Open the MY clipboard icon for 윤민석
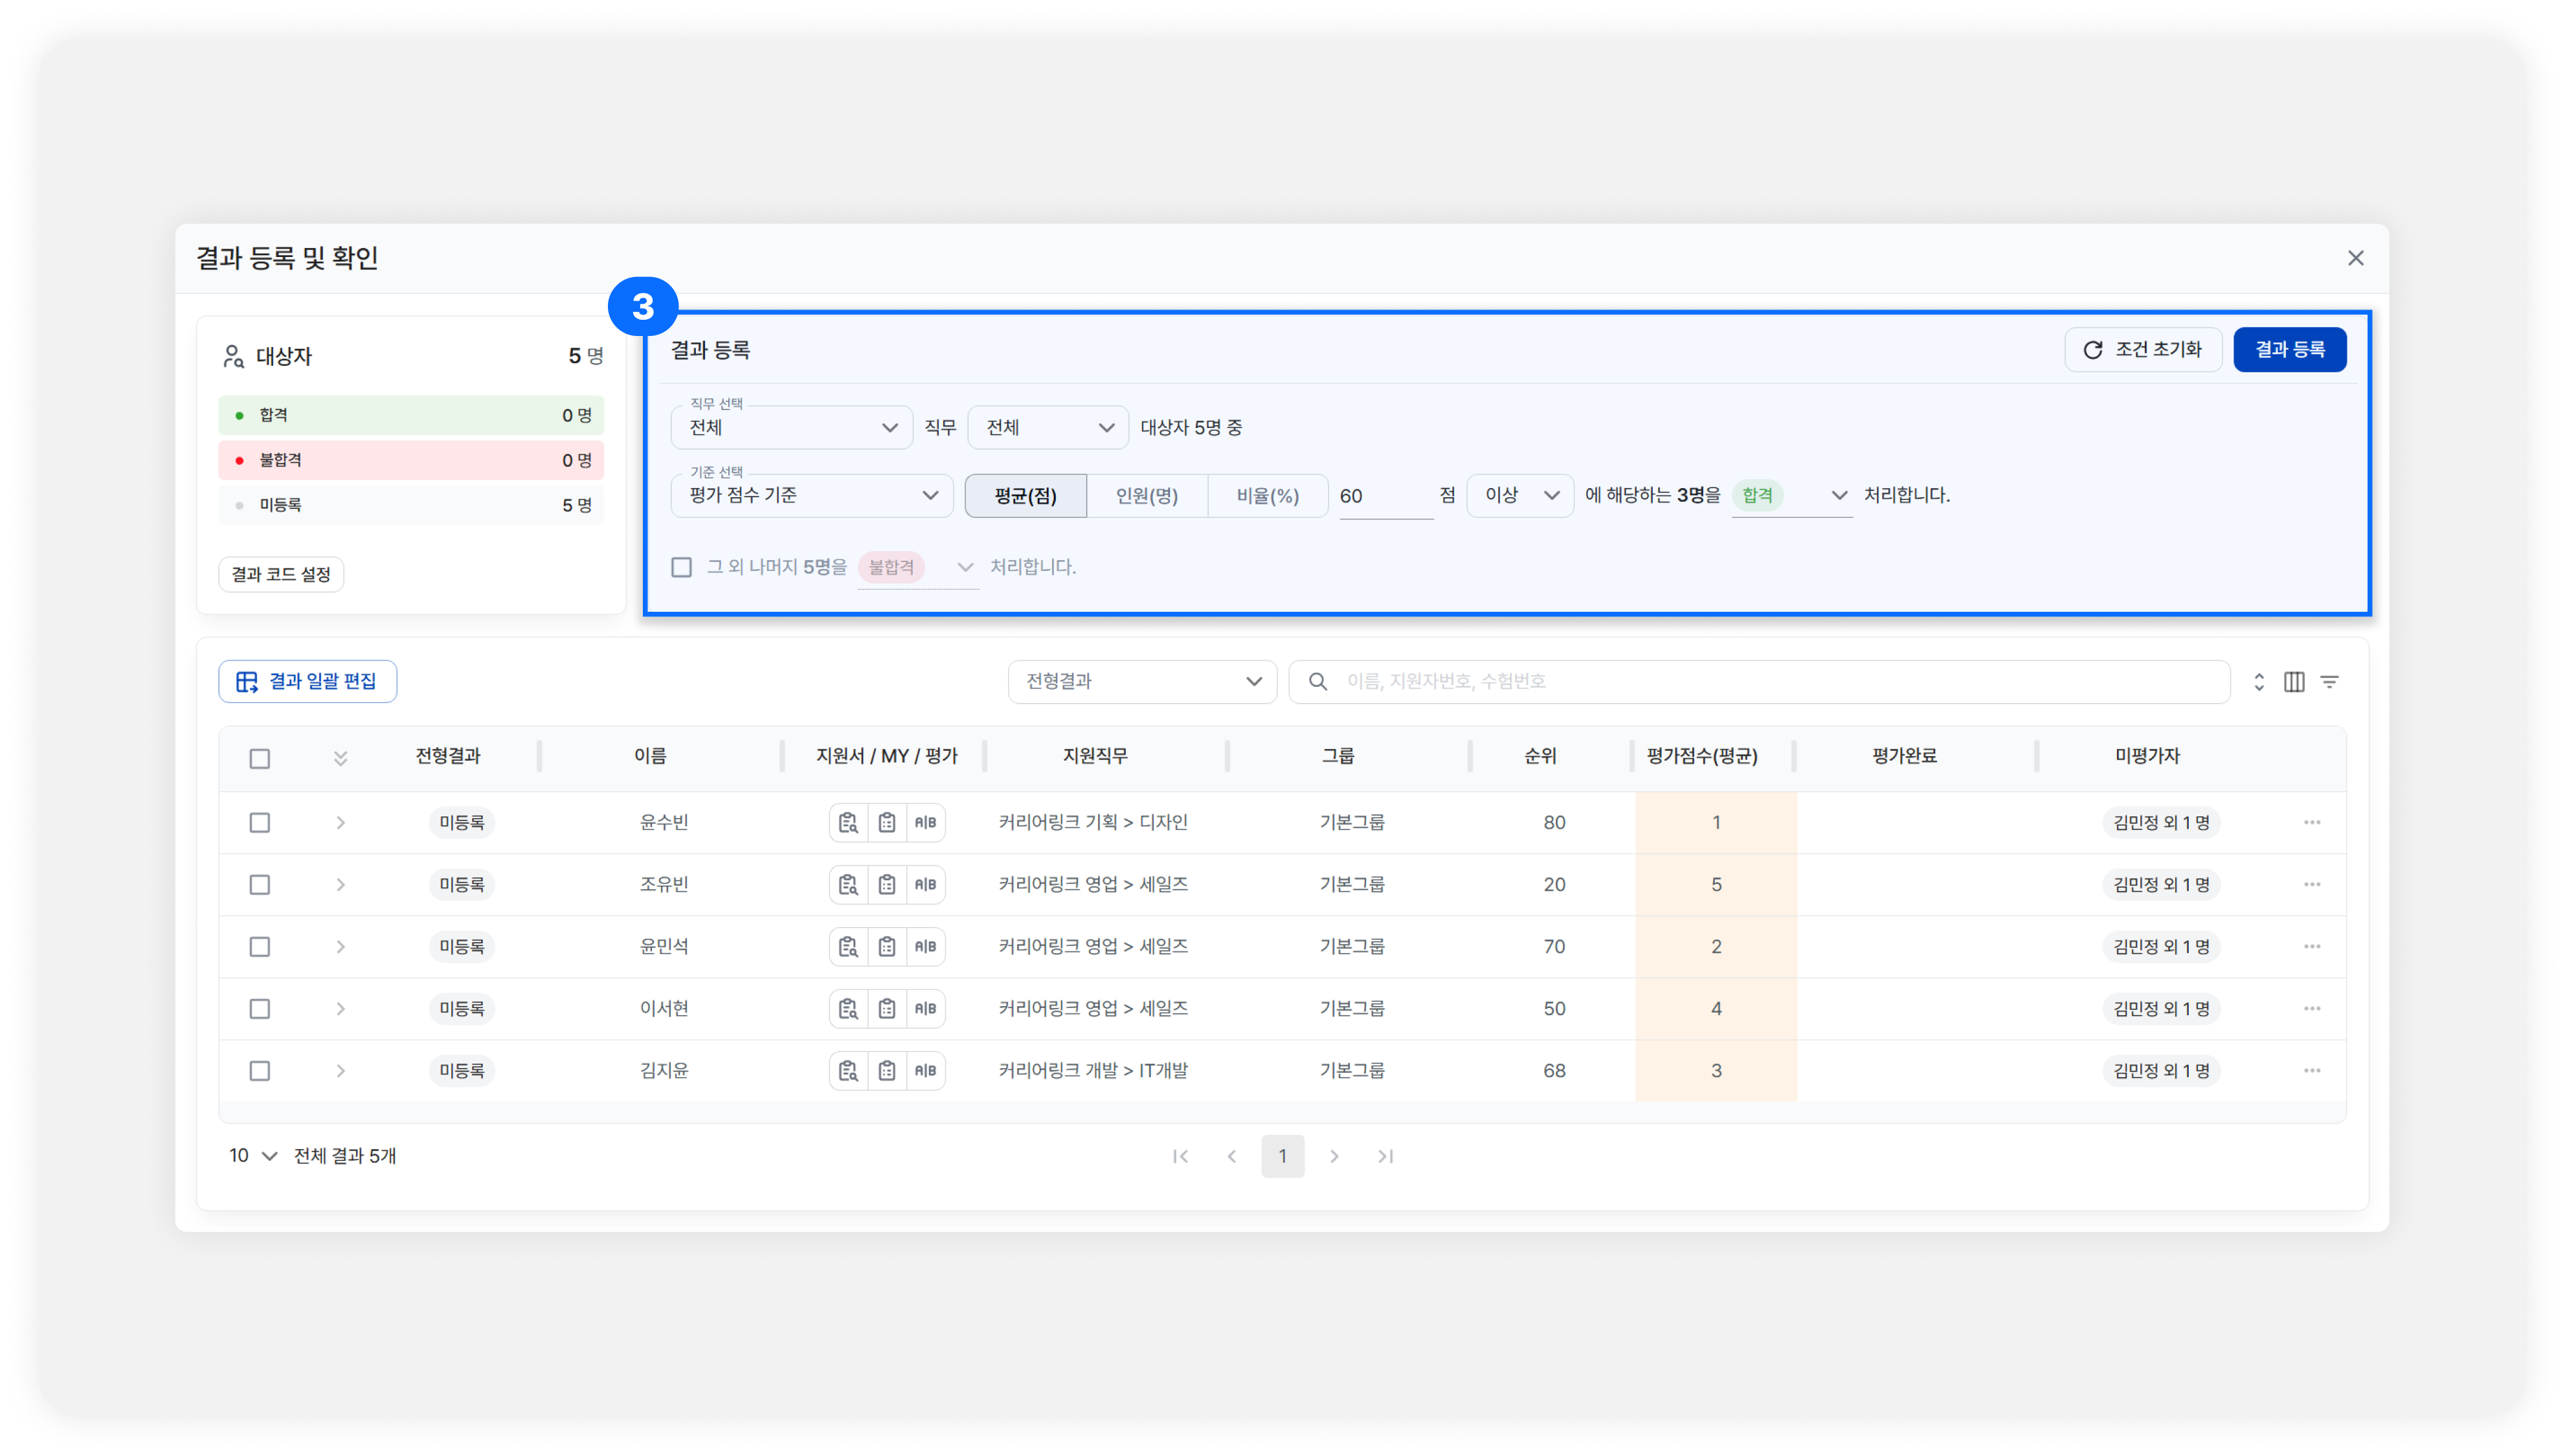The image size is (2565, 1456). [x=887, y=946]
